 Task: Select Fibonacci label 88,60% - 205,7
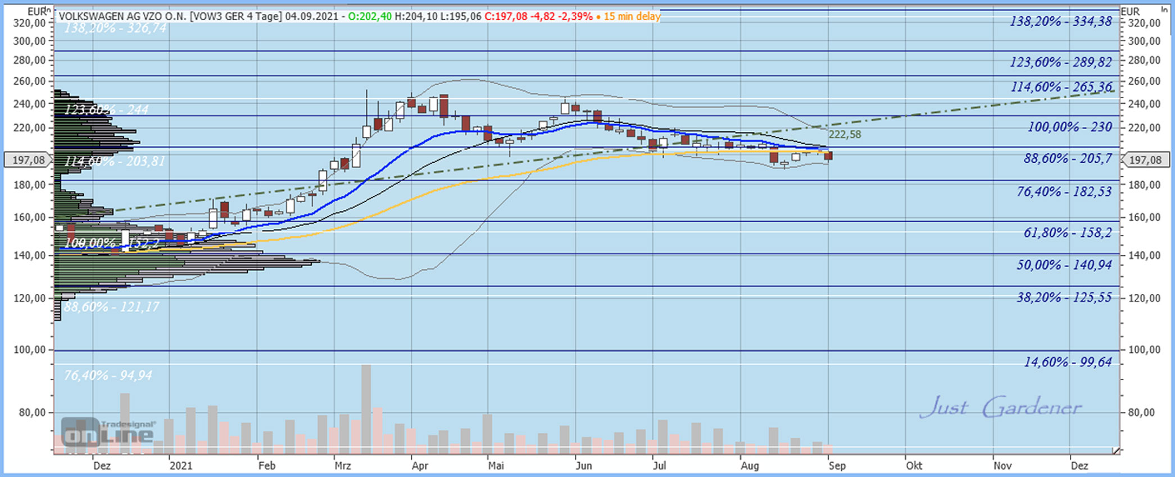click(x=1068, y=158)
